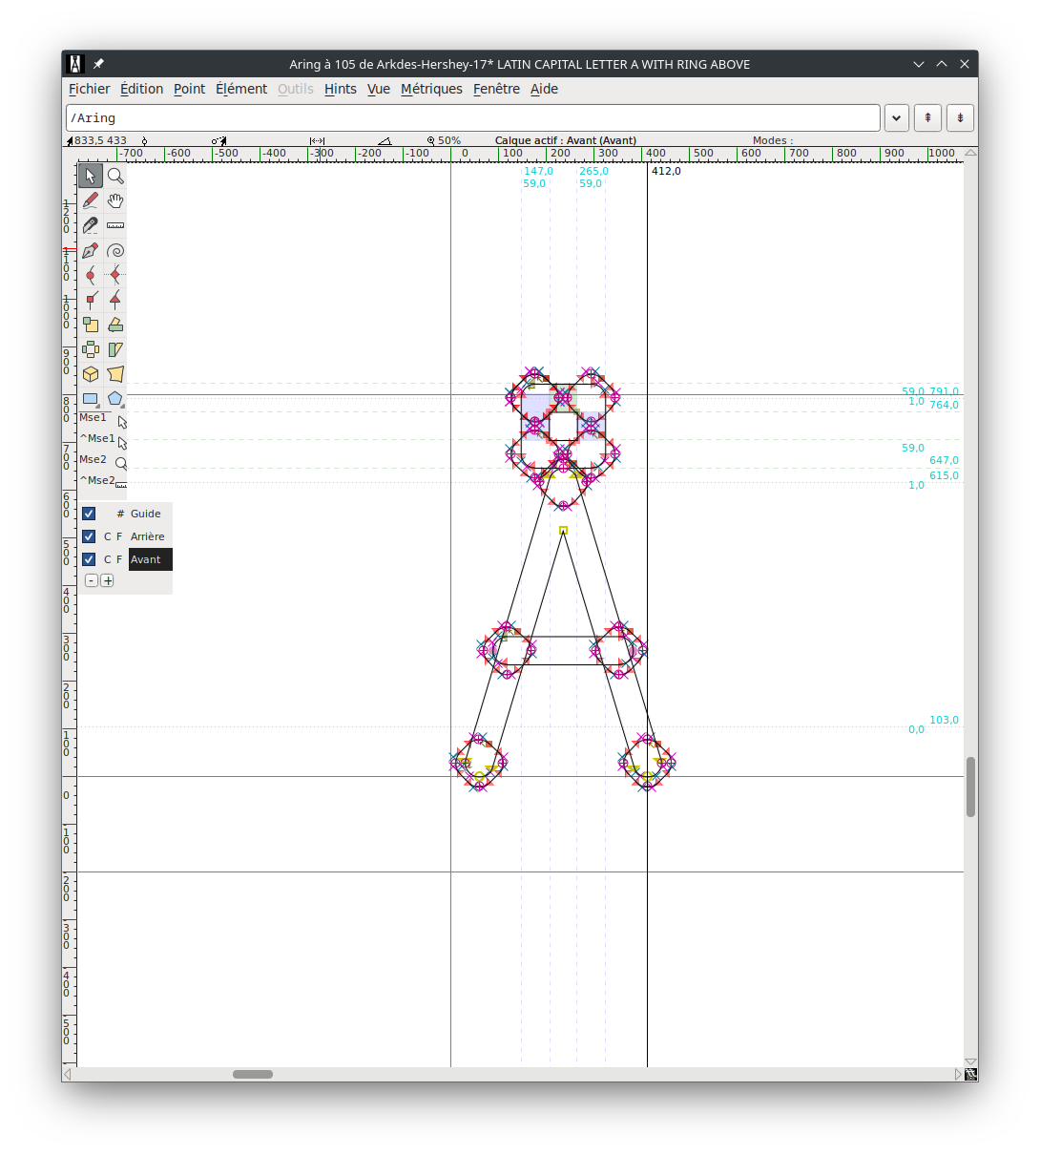Click the minus button to remove a layer
The height and width of the screenshot is (1155, 1040).
point(92,580)
